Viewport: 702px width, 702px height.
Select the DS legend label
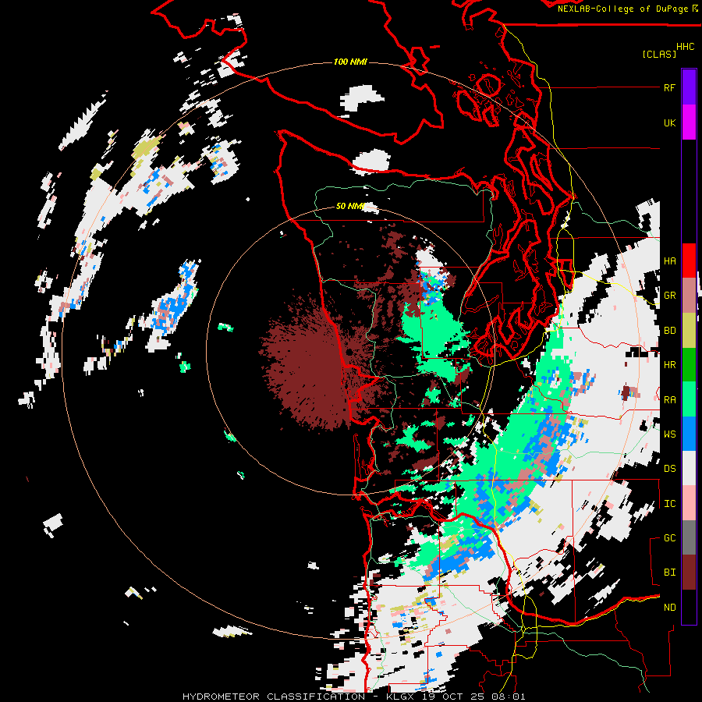[x=669, y=469]
